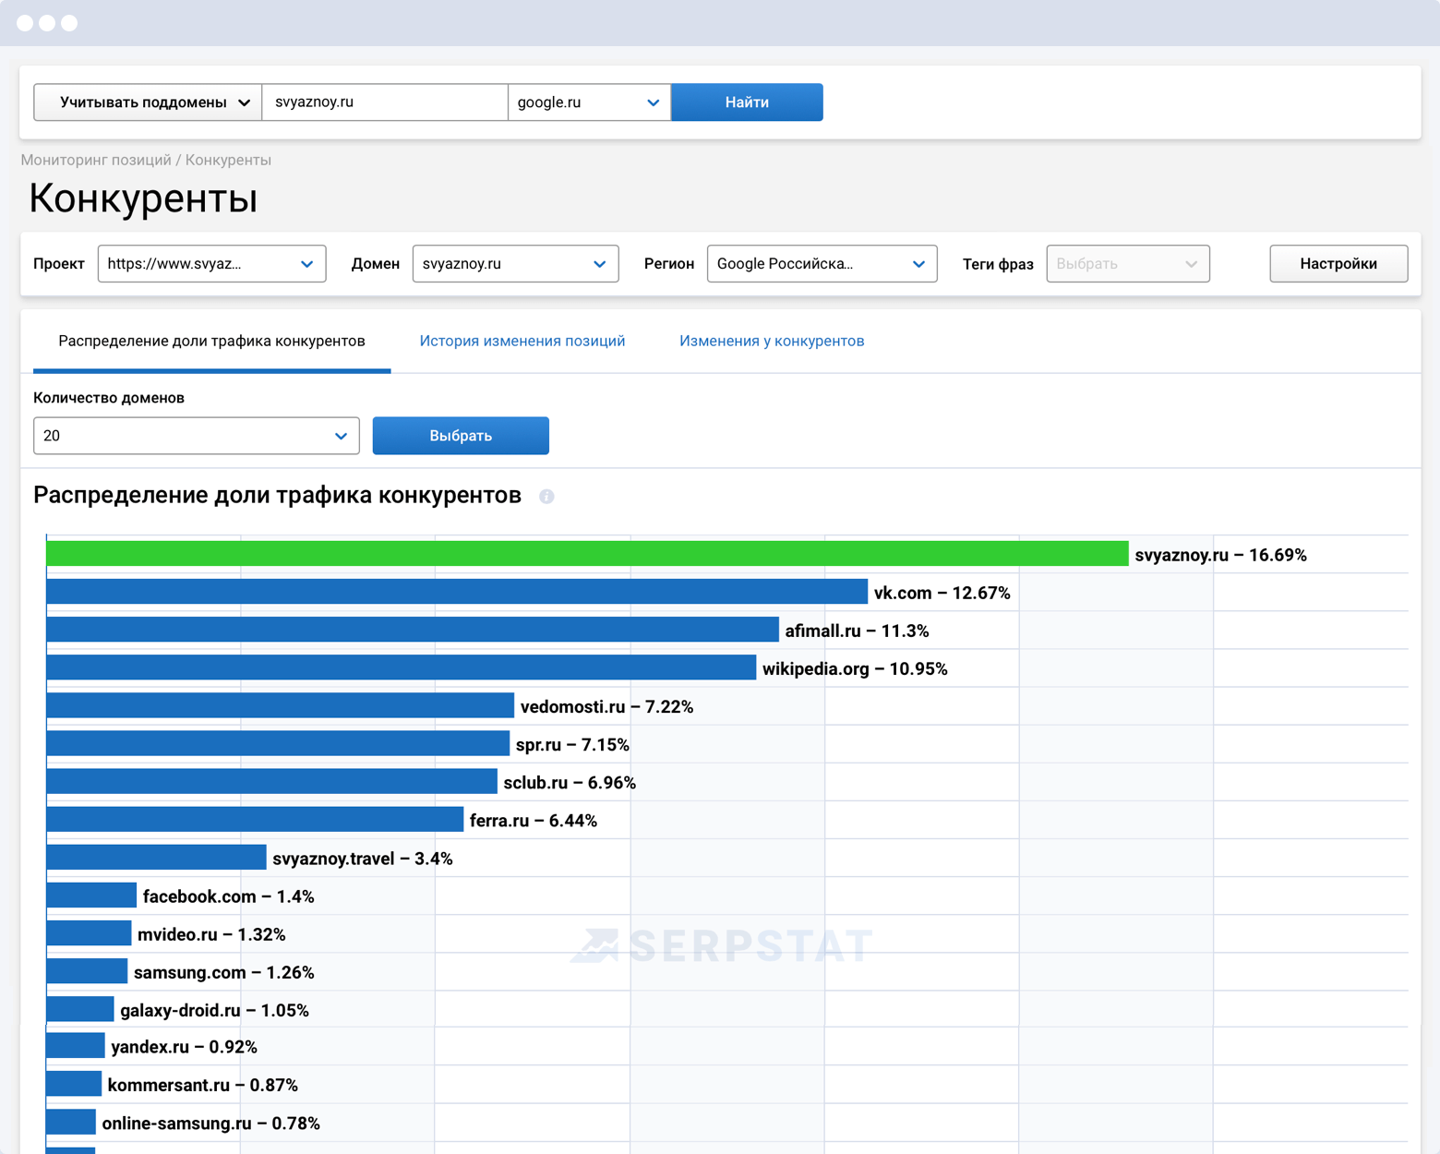
Task: Focus the svyaznoy.ru domain search field
Action: 384,102
